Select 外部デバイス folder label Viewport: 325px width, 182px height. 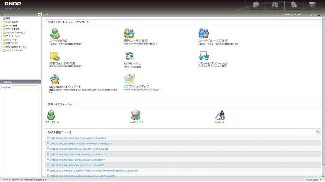(12, 43)
